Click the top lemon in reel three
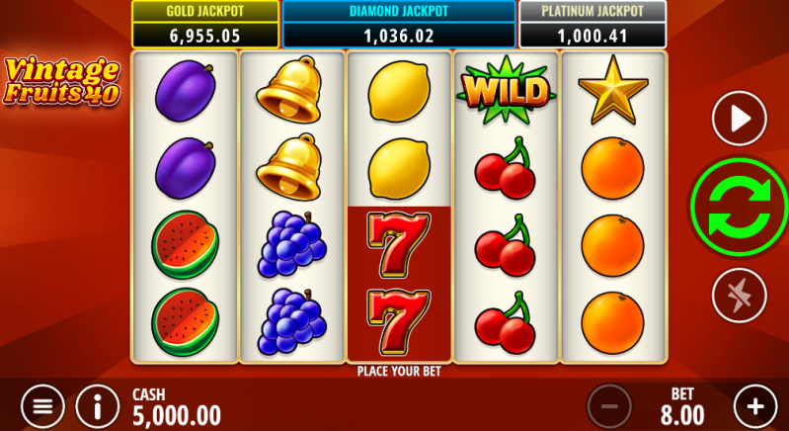 click(399, 91)
